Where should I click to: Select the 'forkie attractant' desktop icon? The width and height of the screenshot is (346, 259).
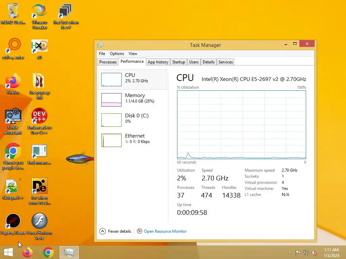[13, 121]
